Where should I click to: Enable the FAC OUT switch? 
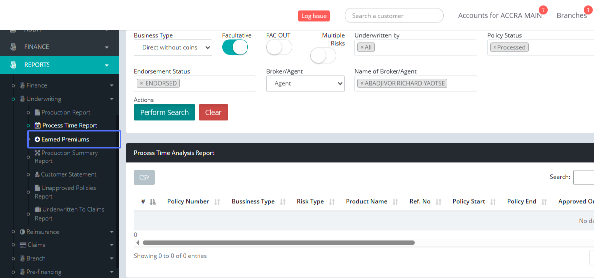(279, 47)
